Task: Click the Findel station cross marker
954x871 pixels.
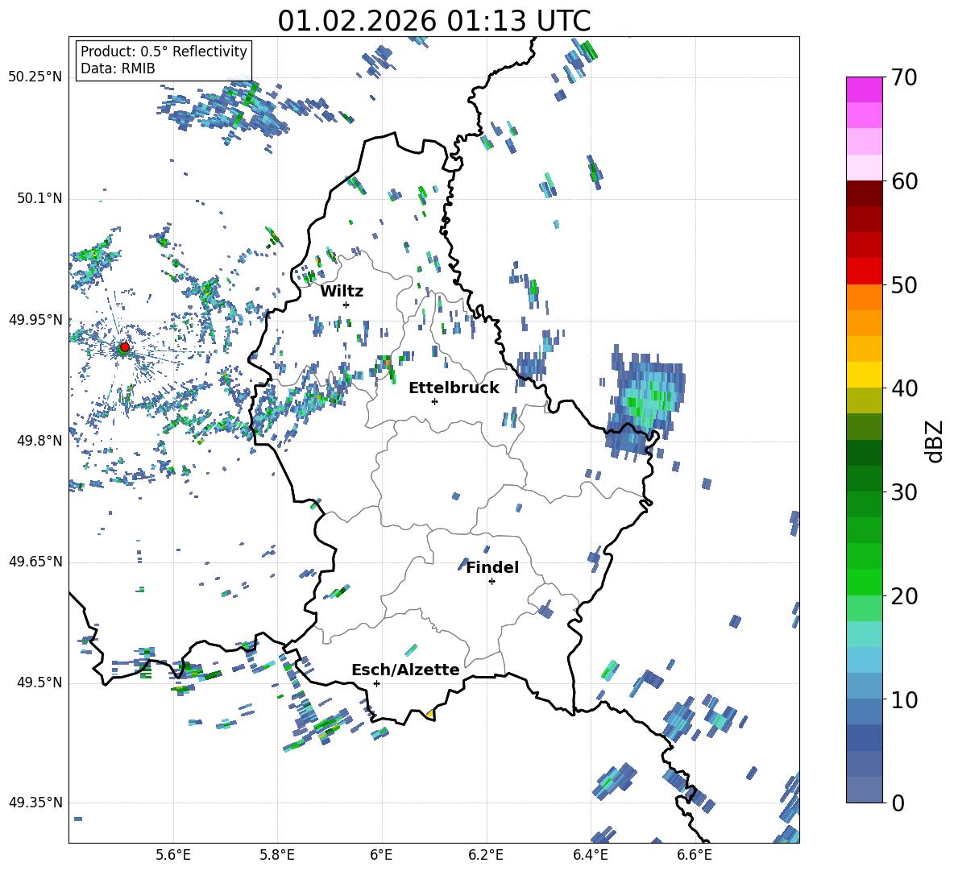Action: (492, 581)
